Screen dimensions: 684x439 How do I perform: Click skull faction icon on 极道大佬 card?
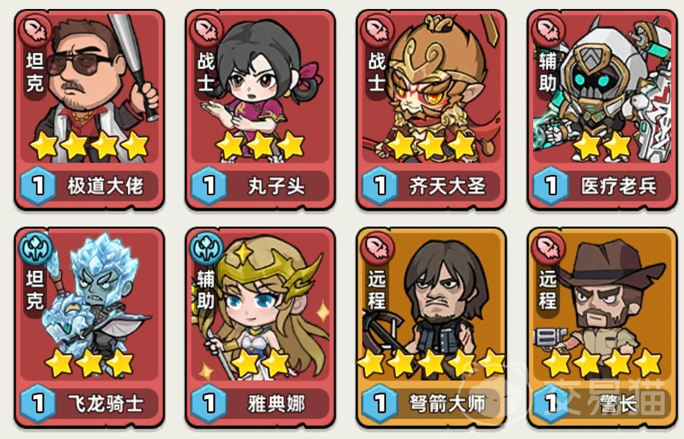[x=36, y=30]
